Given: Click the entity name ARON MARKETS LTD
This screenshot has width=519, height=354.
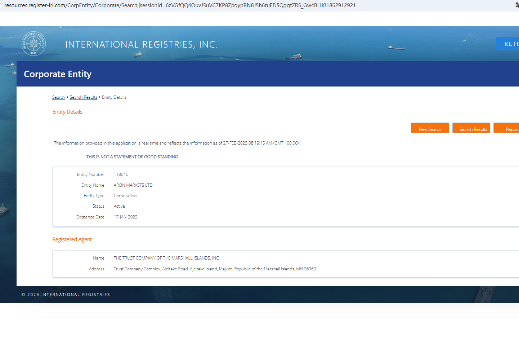Looking at the screenshot, I should coord(133,185).
